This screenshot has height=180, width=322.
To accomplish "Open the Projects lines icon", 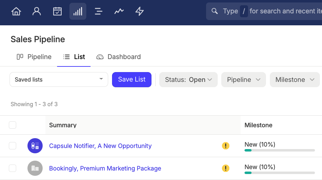I will (x=98, y=11).
